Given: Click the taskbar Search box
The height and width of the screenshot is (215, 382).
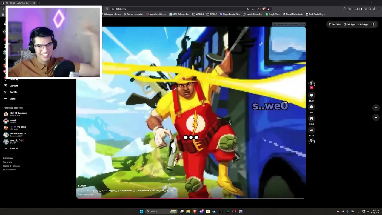Looking at the screenshot, I should (x=162, y=211).
